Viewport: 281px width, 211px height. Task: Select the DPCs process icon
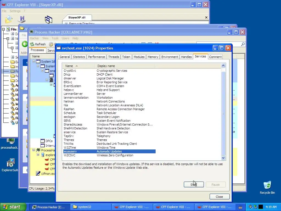[43, 141]
